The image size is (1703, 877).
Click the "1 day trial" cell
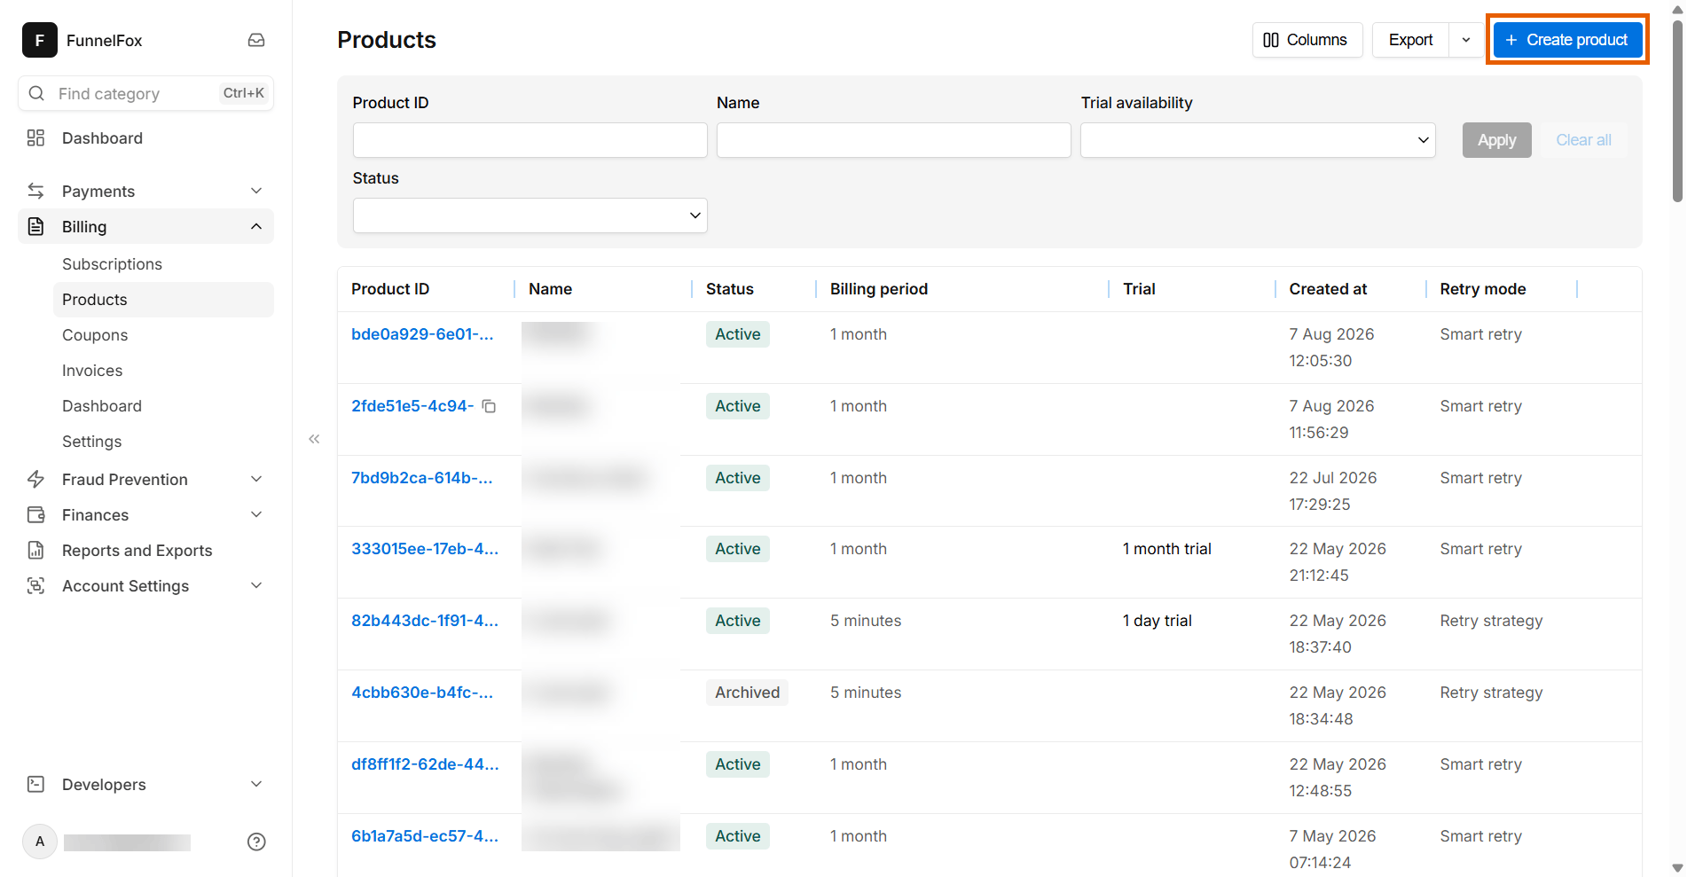[x=1158, y=621]
